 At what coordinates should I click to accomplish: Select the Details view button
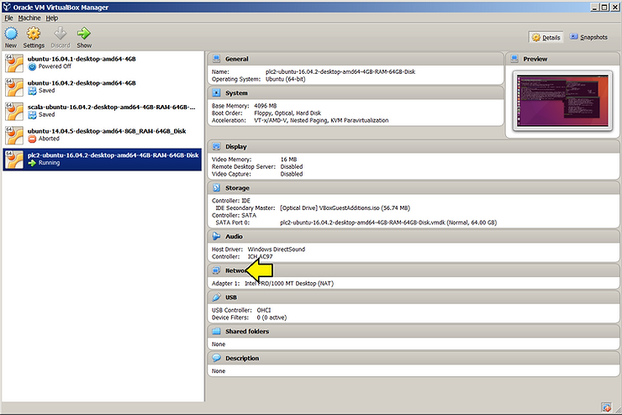[x=546, y=37]
